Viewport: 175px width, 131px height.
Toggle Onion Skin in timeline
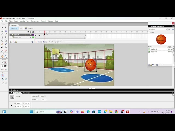[x=39, y=42]
